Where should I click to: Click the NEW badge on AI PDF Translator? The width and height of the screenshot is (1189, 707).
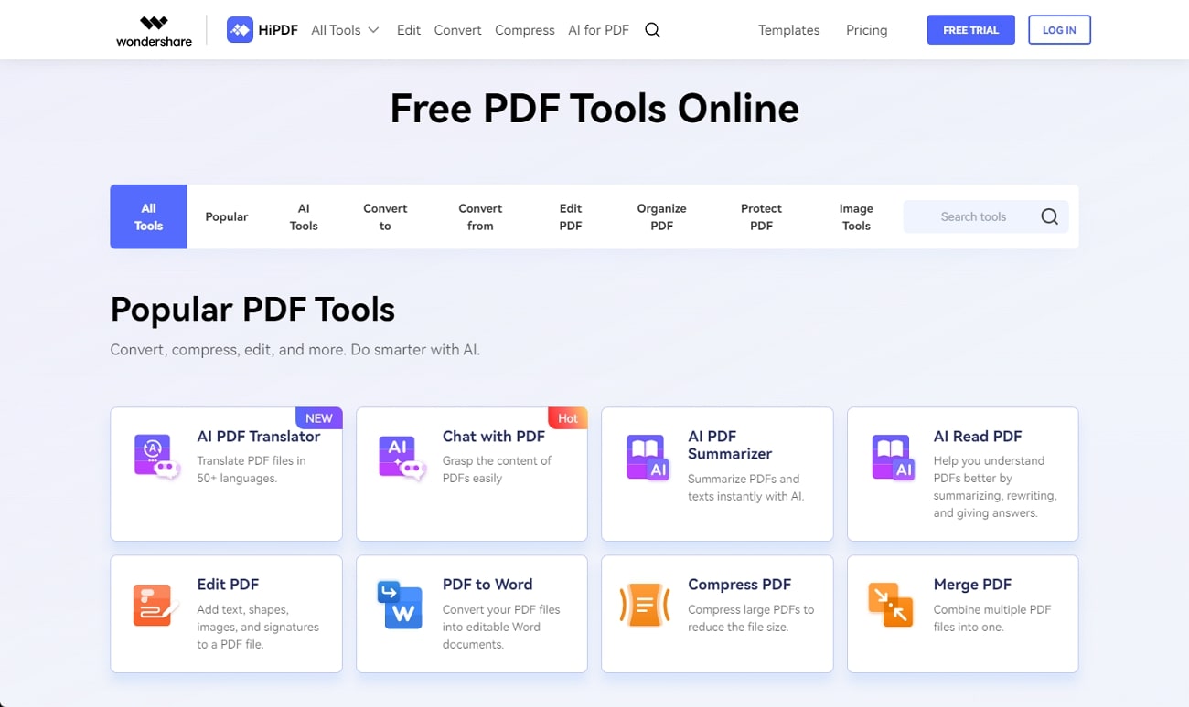point(318,418)
